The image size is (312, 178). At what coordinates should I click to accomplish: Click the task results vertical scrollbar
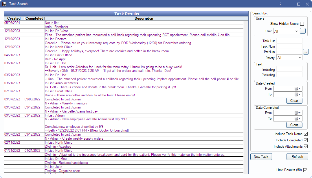[246, 87]
